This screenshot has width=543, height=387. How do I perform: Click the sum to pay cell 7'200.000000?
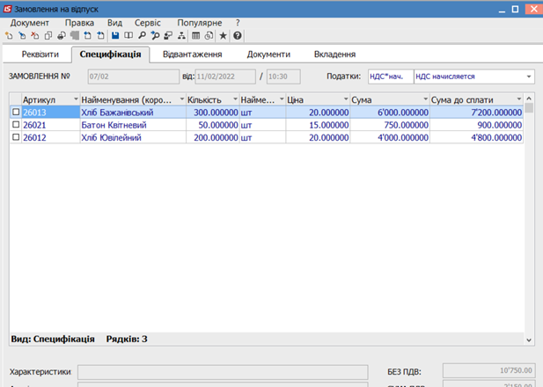(x=476, y=113)
